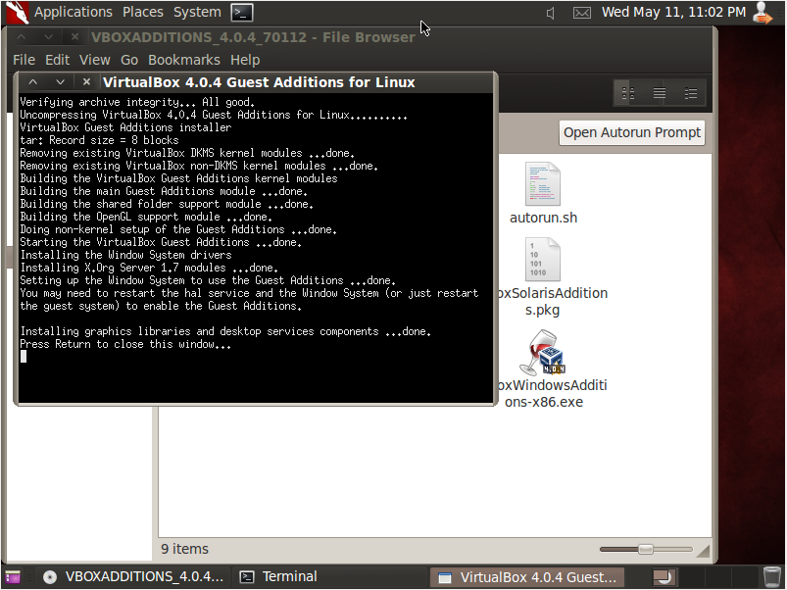
Task: Click the volume speaker icon
Action: (551, 13)
